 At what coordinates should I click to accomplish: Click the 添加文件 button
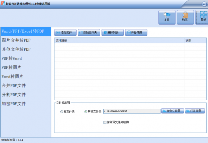(x=65, y=33)
